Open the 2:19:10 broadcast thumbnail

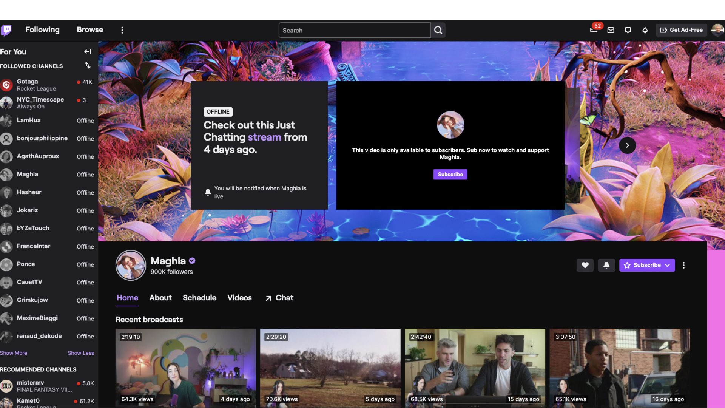point(185,368)
